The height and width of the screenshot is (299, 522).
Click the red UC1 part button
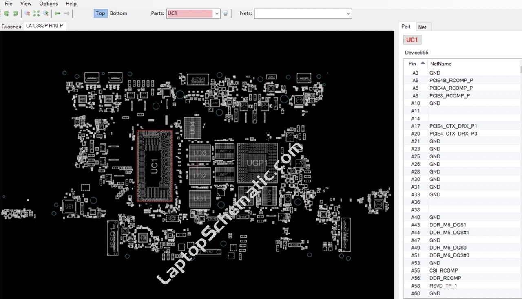[412, 40]
